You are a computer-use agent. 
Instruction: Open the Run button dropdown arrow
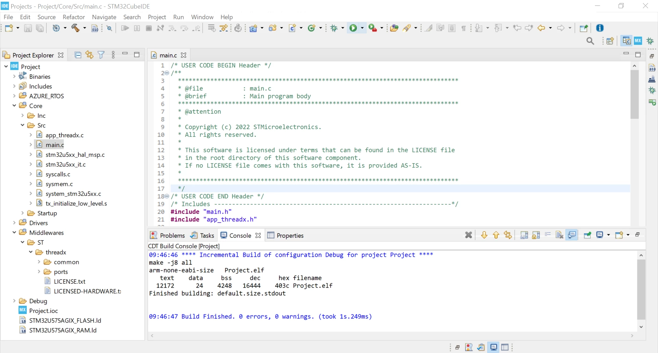pyautogui.click(x=362, y=28)
